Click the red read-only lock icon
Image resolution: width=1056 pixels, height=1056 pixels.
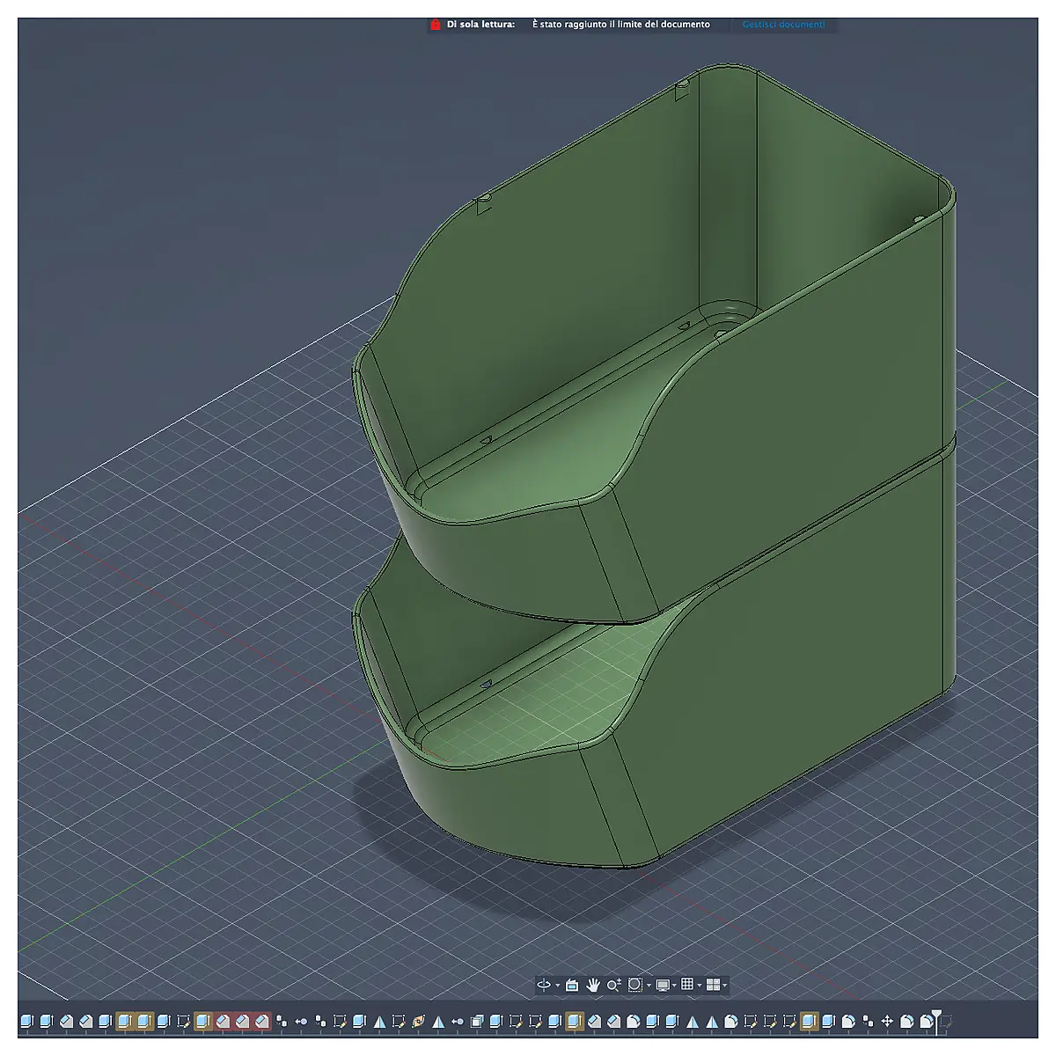click(435, 25)
